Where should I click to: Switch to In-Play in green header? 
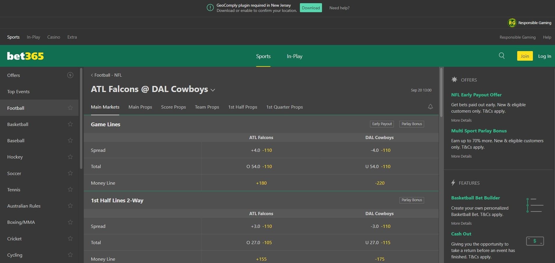[x=294, y=56]
